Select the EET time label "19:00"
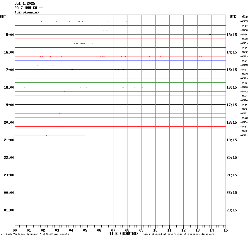249x238 pixels. [9, 105]
